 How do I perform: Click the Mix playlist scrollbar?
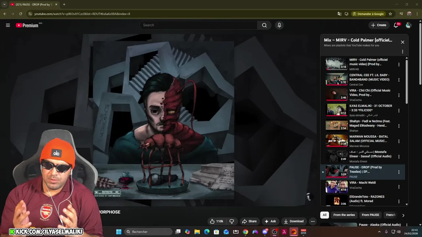(x=407, y=82)
